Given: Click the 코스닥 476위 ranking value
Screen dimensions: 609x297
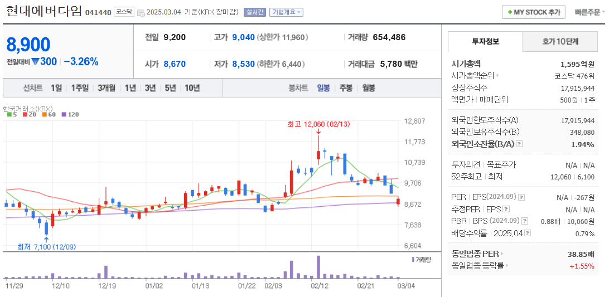Looking at the screenshot, I should pyautogui.click(x=575, y=76).
